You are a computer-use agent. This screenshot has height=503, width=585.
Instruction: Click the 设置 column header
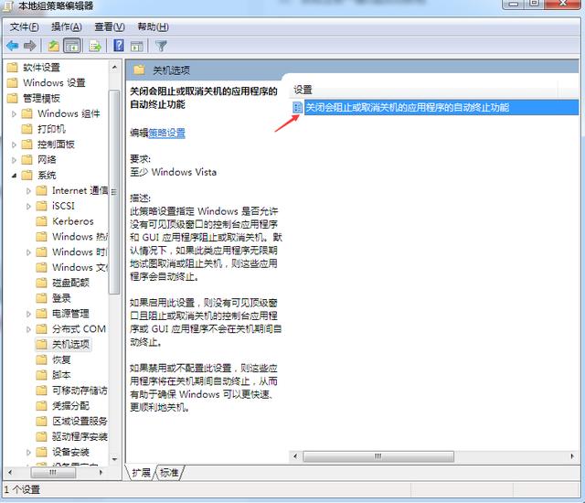tap(303, 90)
